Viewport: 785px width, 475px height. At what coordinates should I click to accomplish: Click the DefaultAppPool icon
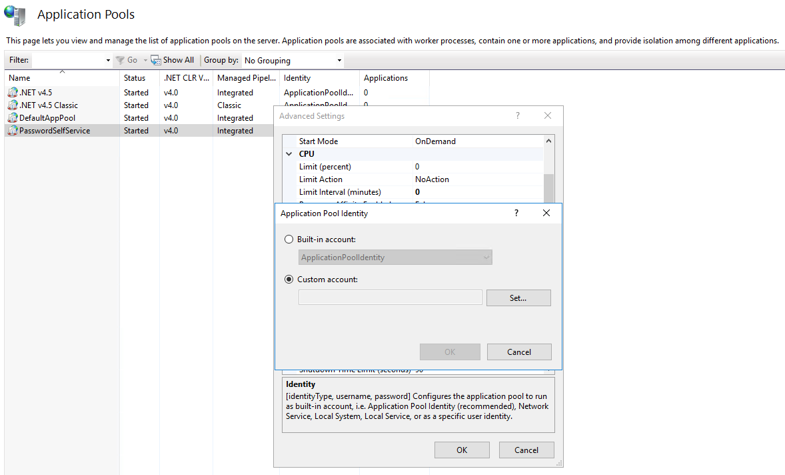(13, 118)
